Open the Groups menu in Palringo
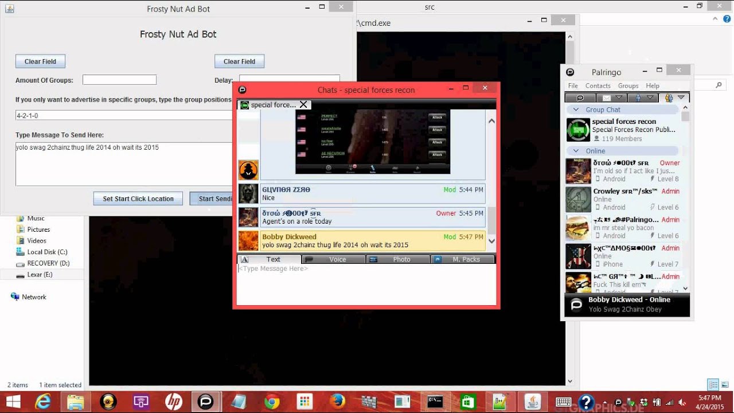Image resolution: width=734 pixels, height=413 pixels. pos(628,85)
